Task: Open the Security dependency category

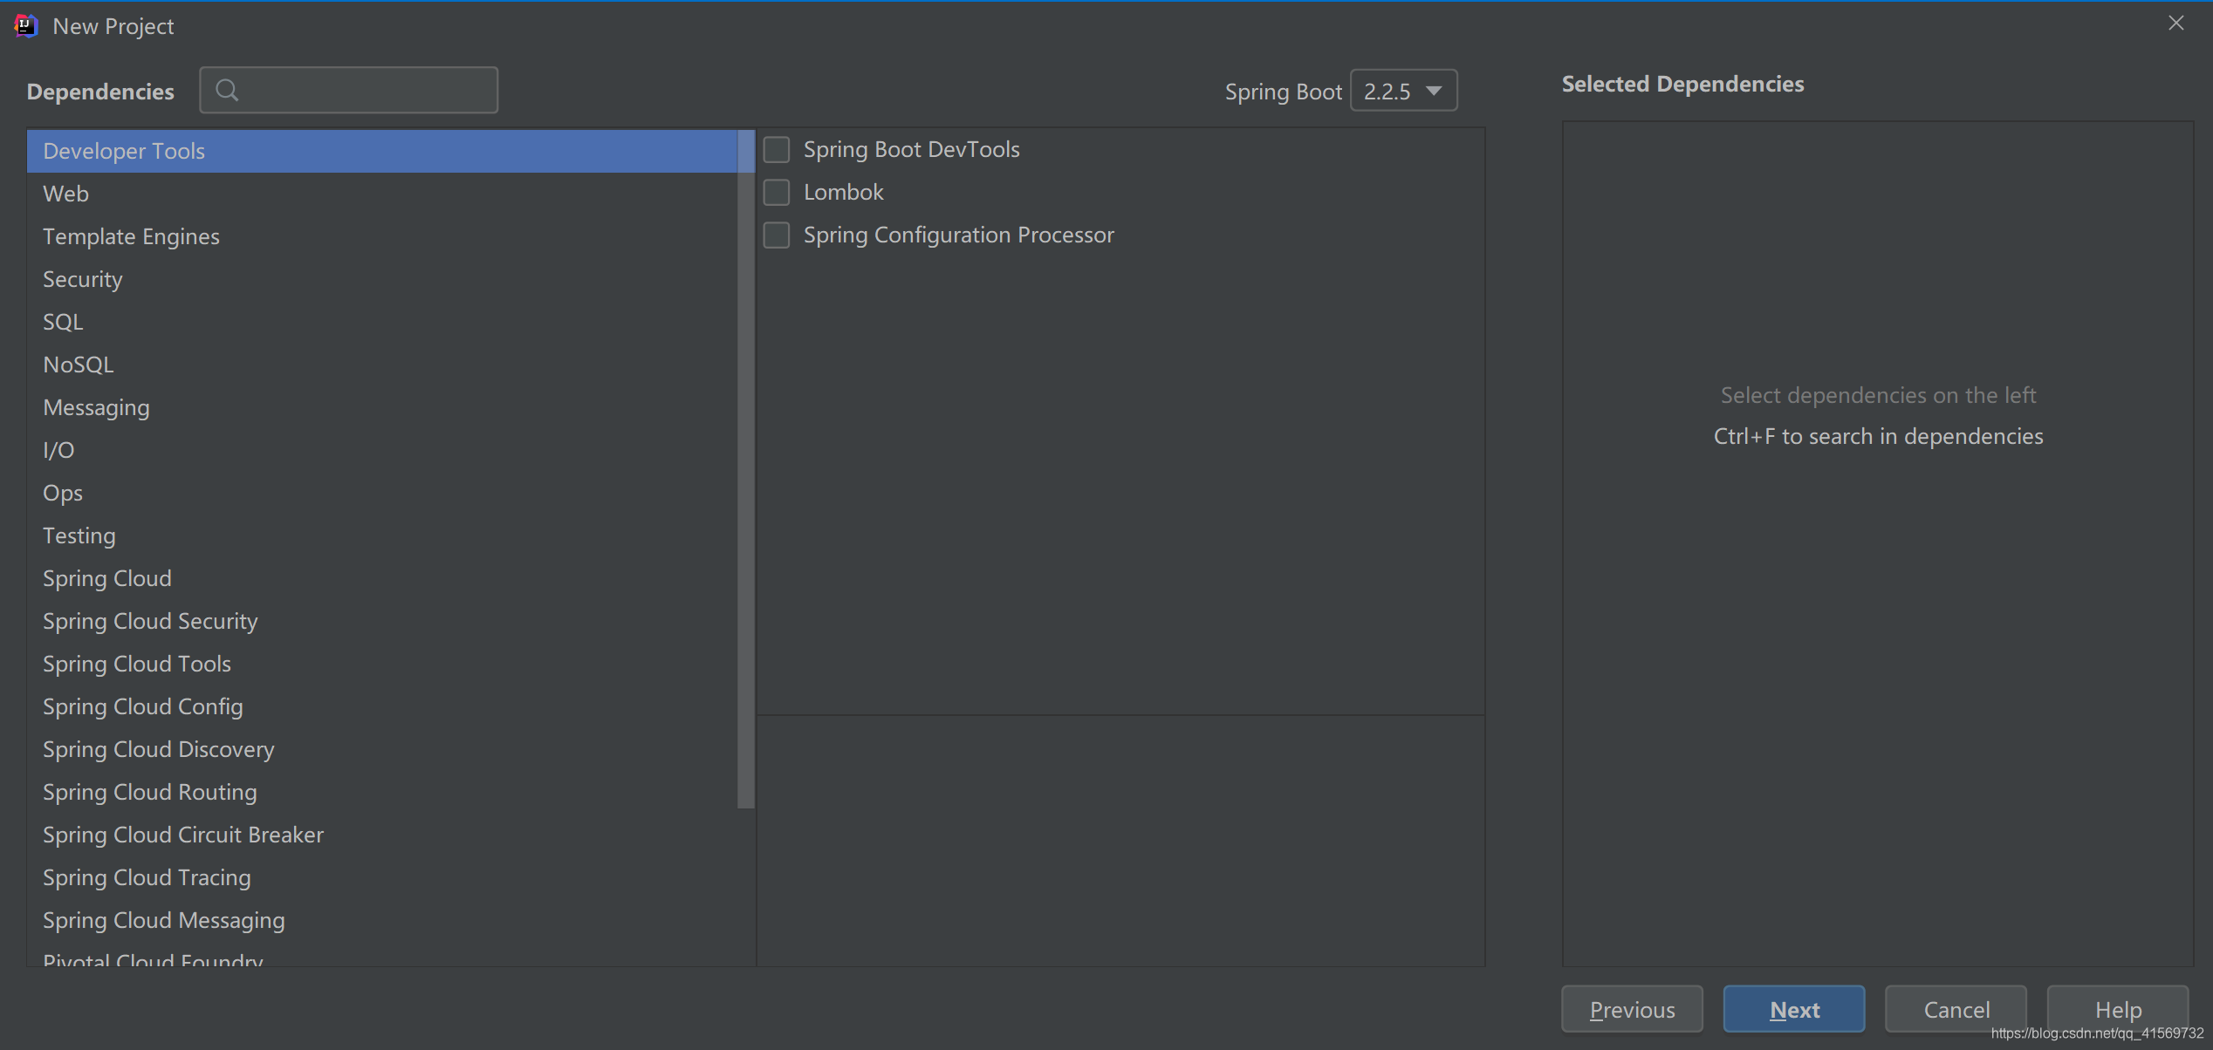Action: click(x=83, y=279)
